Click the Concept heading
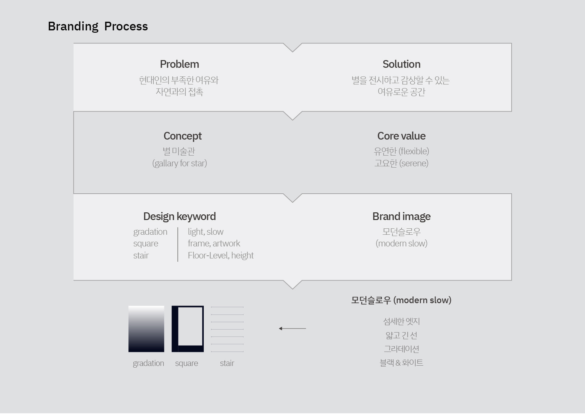 [x=182, y=136]
